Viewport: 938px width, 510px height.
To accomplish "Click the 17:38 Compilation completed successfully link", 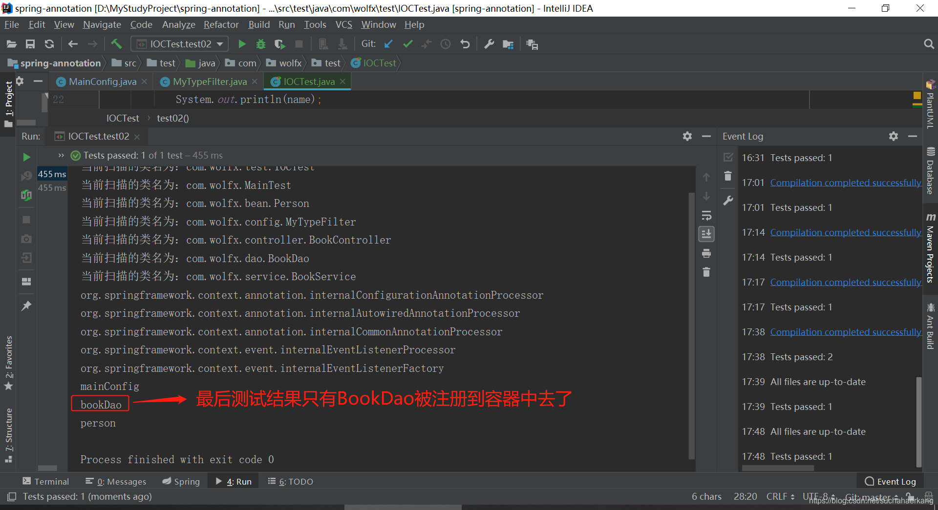I will [846, 332].
